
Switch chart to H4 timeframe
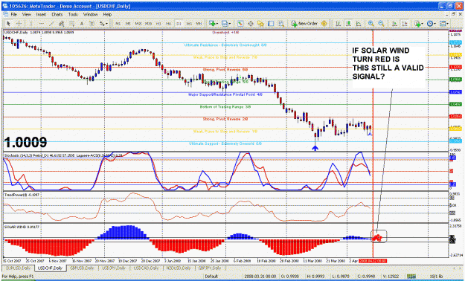pos(168,24)
